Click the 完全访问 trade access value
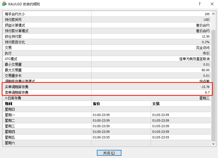218x158 pixels. (203, 48)
